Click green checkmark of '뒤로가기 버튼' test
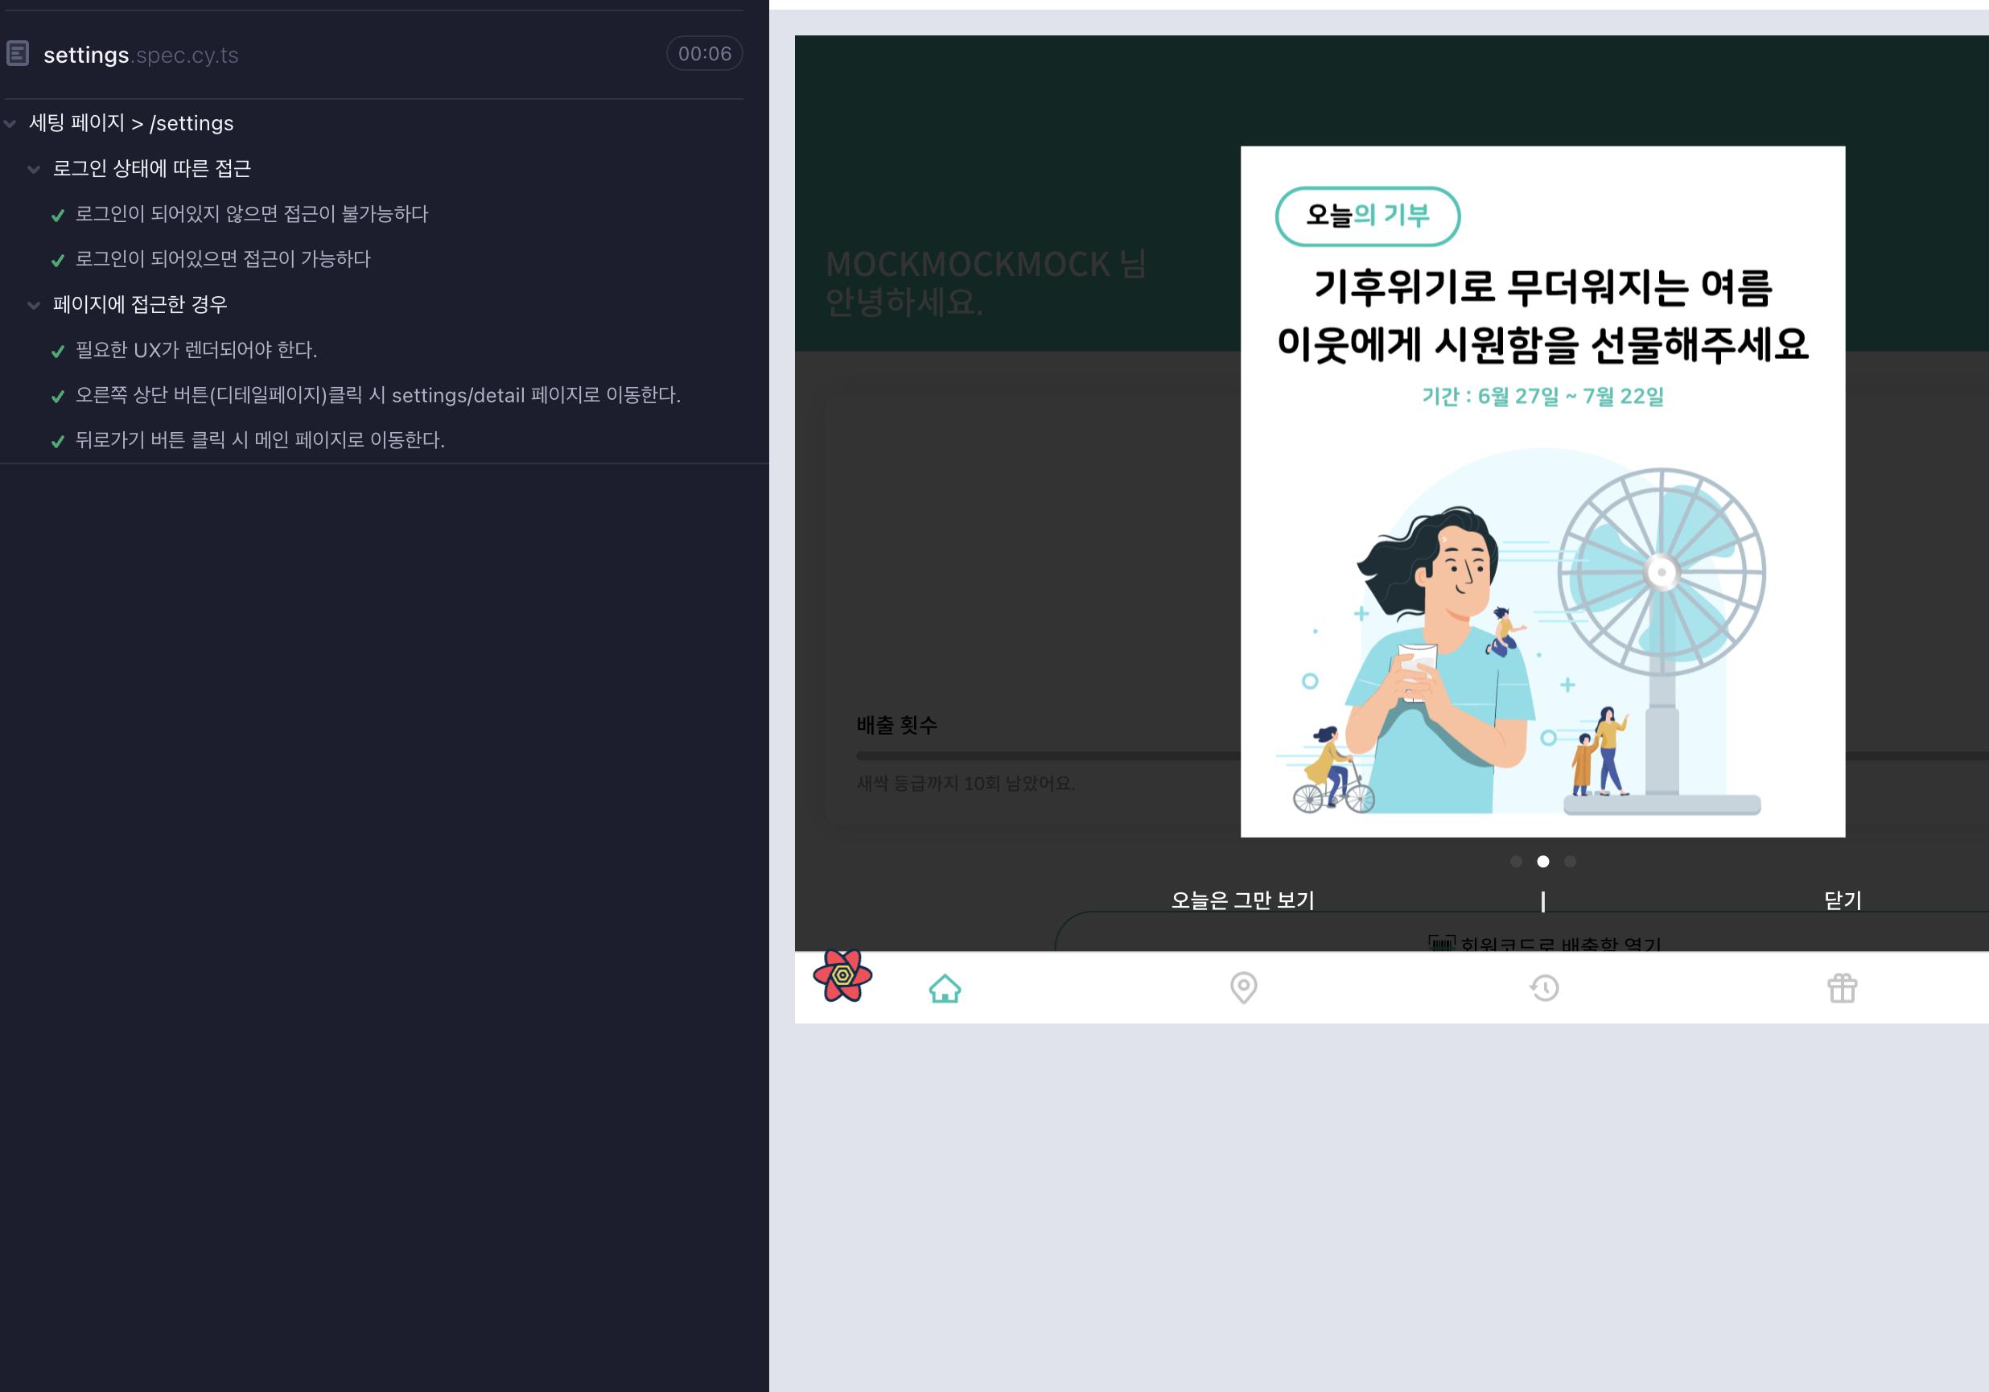The image size is (1989, 1392). point(58,441)
